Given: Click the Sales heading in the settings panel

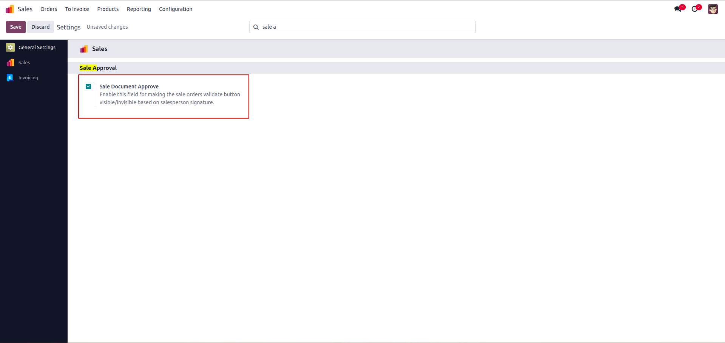Looking at the screenshot, I should [100, 49].
